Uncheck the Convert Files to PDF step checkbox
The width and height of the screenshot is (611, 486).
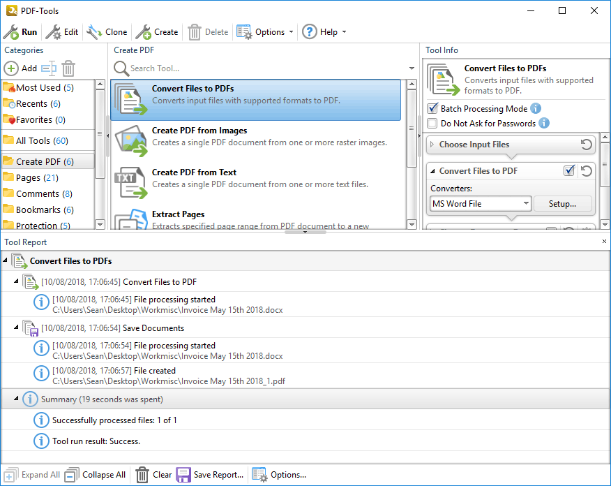click(x=569, y=171)
